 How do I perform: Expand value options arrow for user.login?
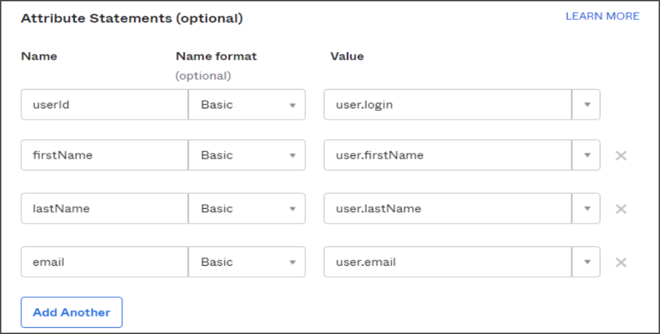pyautogui.click(x=586, y=104)
